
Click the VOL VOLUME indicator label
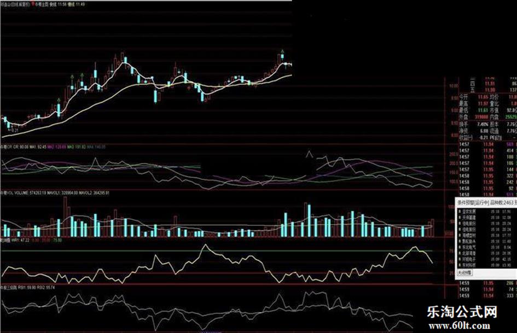(x=55, y=192)
